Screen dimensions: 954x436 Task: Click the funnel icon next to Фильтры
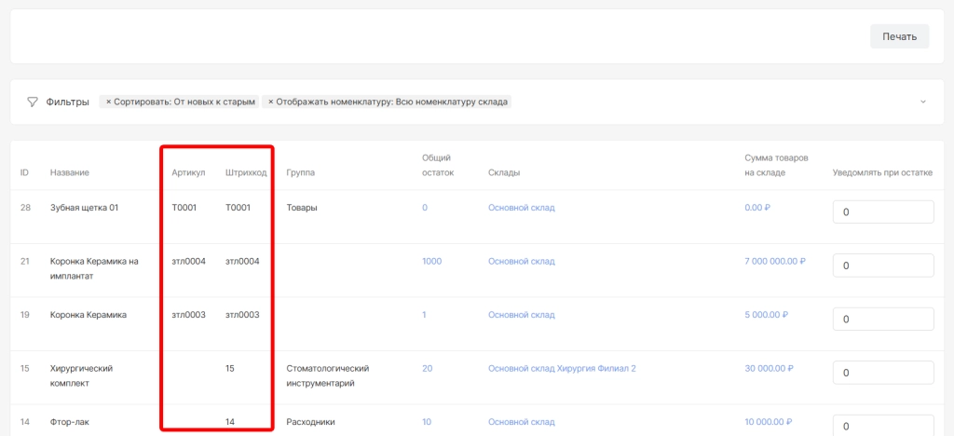[33, 102]
